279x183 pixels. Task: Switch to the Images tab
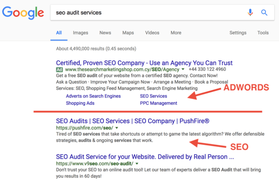click(80, 33)
